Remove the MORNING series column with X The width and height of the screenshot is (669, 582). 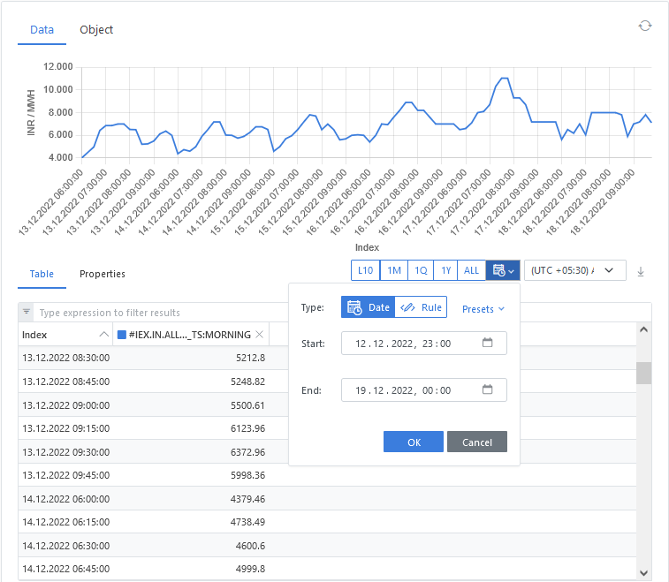(259, 335)
